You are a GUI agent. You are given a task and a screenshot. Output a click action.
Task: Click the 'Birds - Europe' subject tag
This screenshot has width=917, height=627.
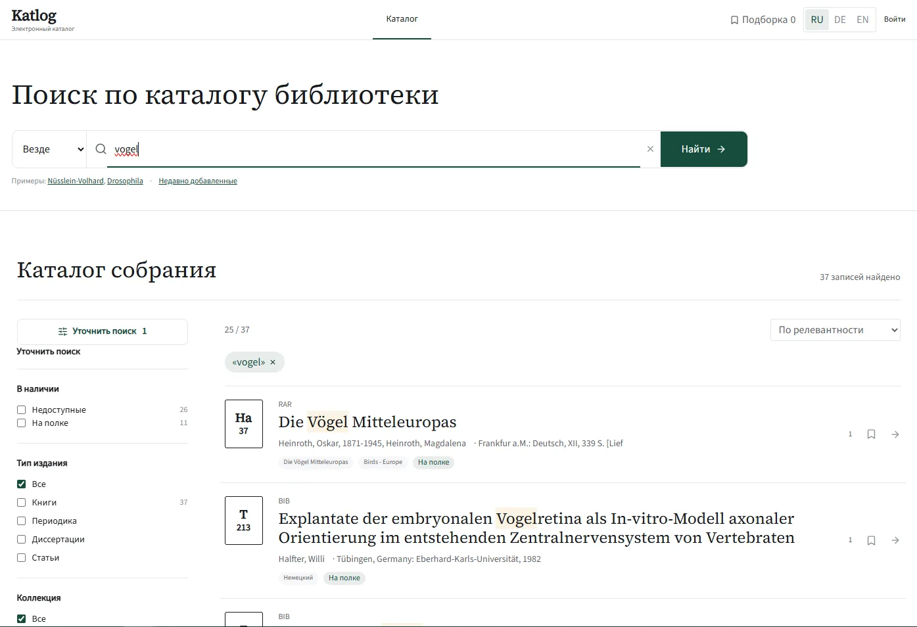(383, 462)
